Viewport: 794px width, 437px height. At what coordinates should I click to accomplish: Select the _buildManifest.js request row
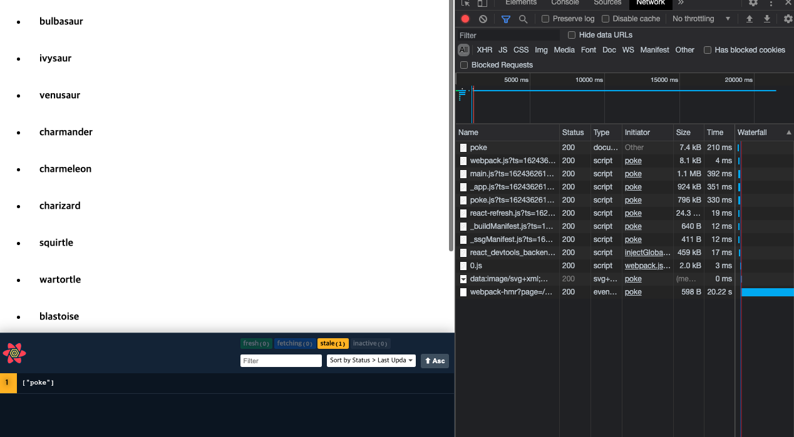pos(625,226)
